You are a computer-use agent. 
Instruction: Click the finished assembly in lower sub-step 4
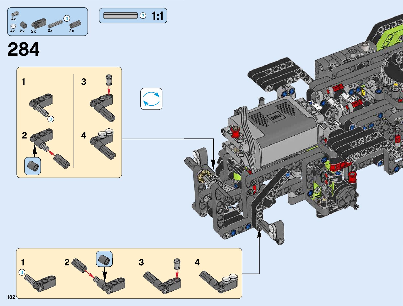tap(218, 283)
